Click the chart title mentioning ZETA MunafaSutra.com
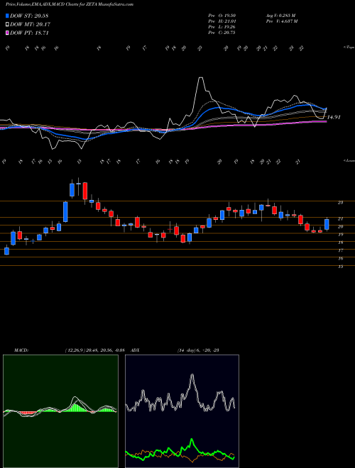The height and width of the screenshot is (468, 355). [x=70, y=4]
